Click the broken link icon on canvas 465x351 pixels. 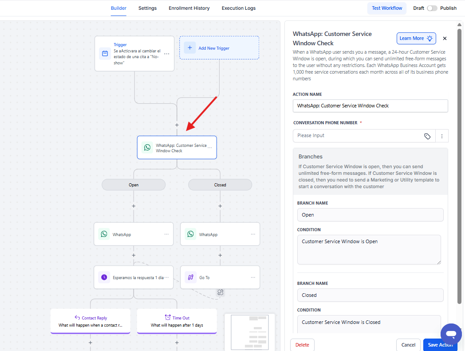(221, 292)
